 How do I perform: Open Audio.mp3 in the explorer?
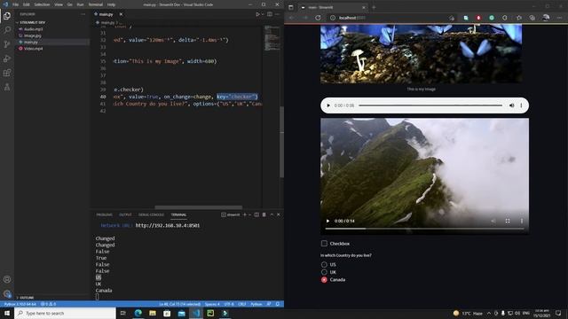tap(34, 29)
